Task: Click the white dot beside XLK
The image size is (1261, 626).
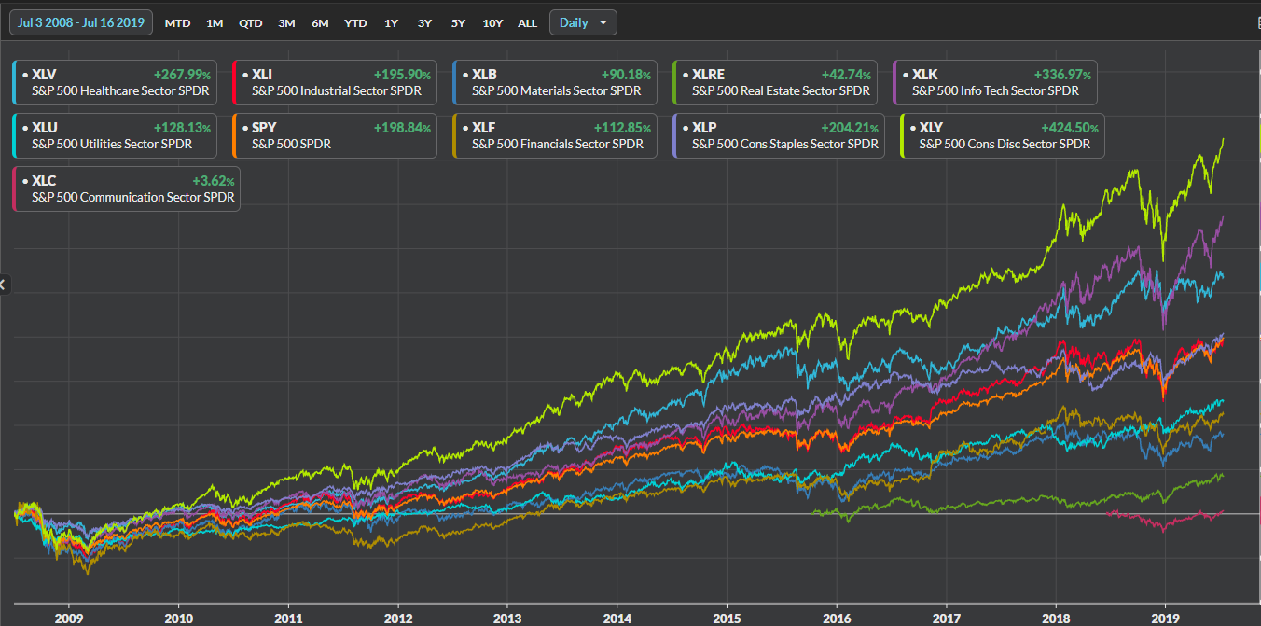Action: click(x=906, y=75)
